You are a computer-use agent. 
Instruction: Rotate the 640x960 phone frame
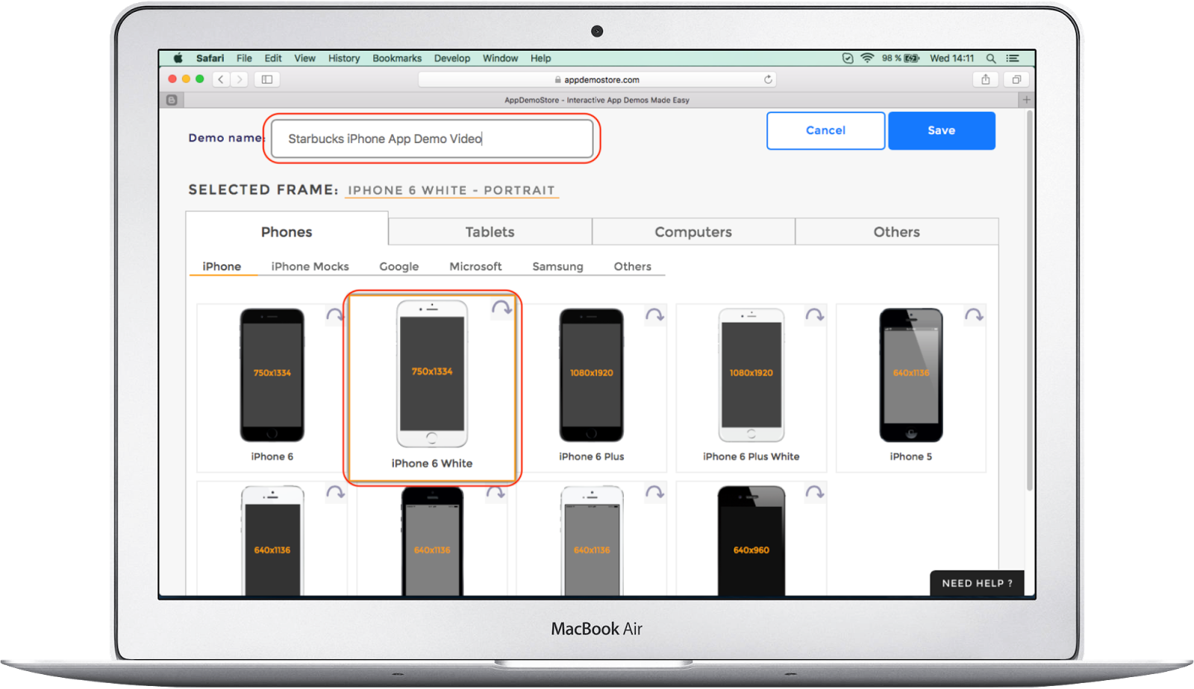click(x=814, y=493)
